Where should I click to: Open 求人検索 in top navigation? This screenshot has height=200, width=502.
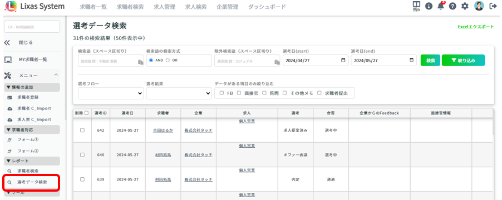coord(195,7)
